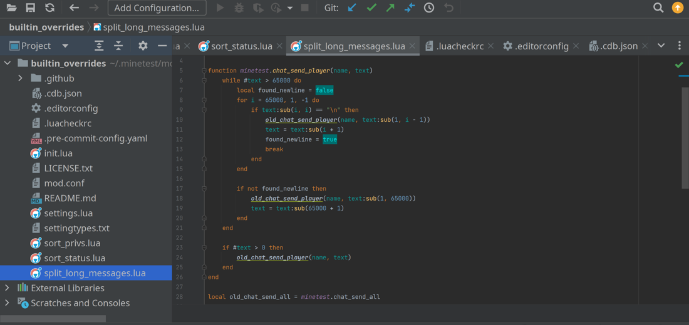The height and width of the screenshot is (325, 689).
Task: Click the Open folder icon in toolbar
Action: 12,7
